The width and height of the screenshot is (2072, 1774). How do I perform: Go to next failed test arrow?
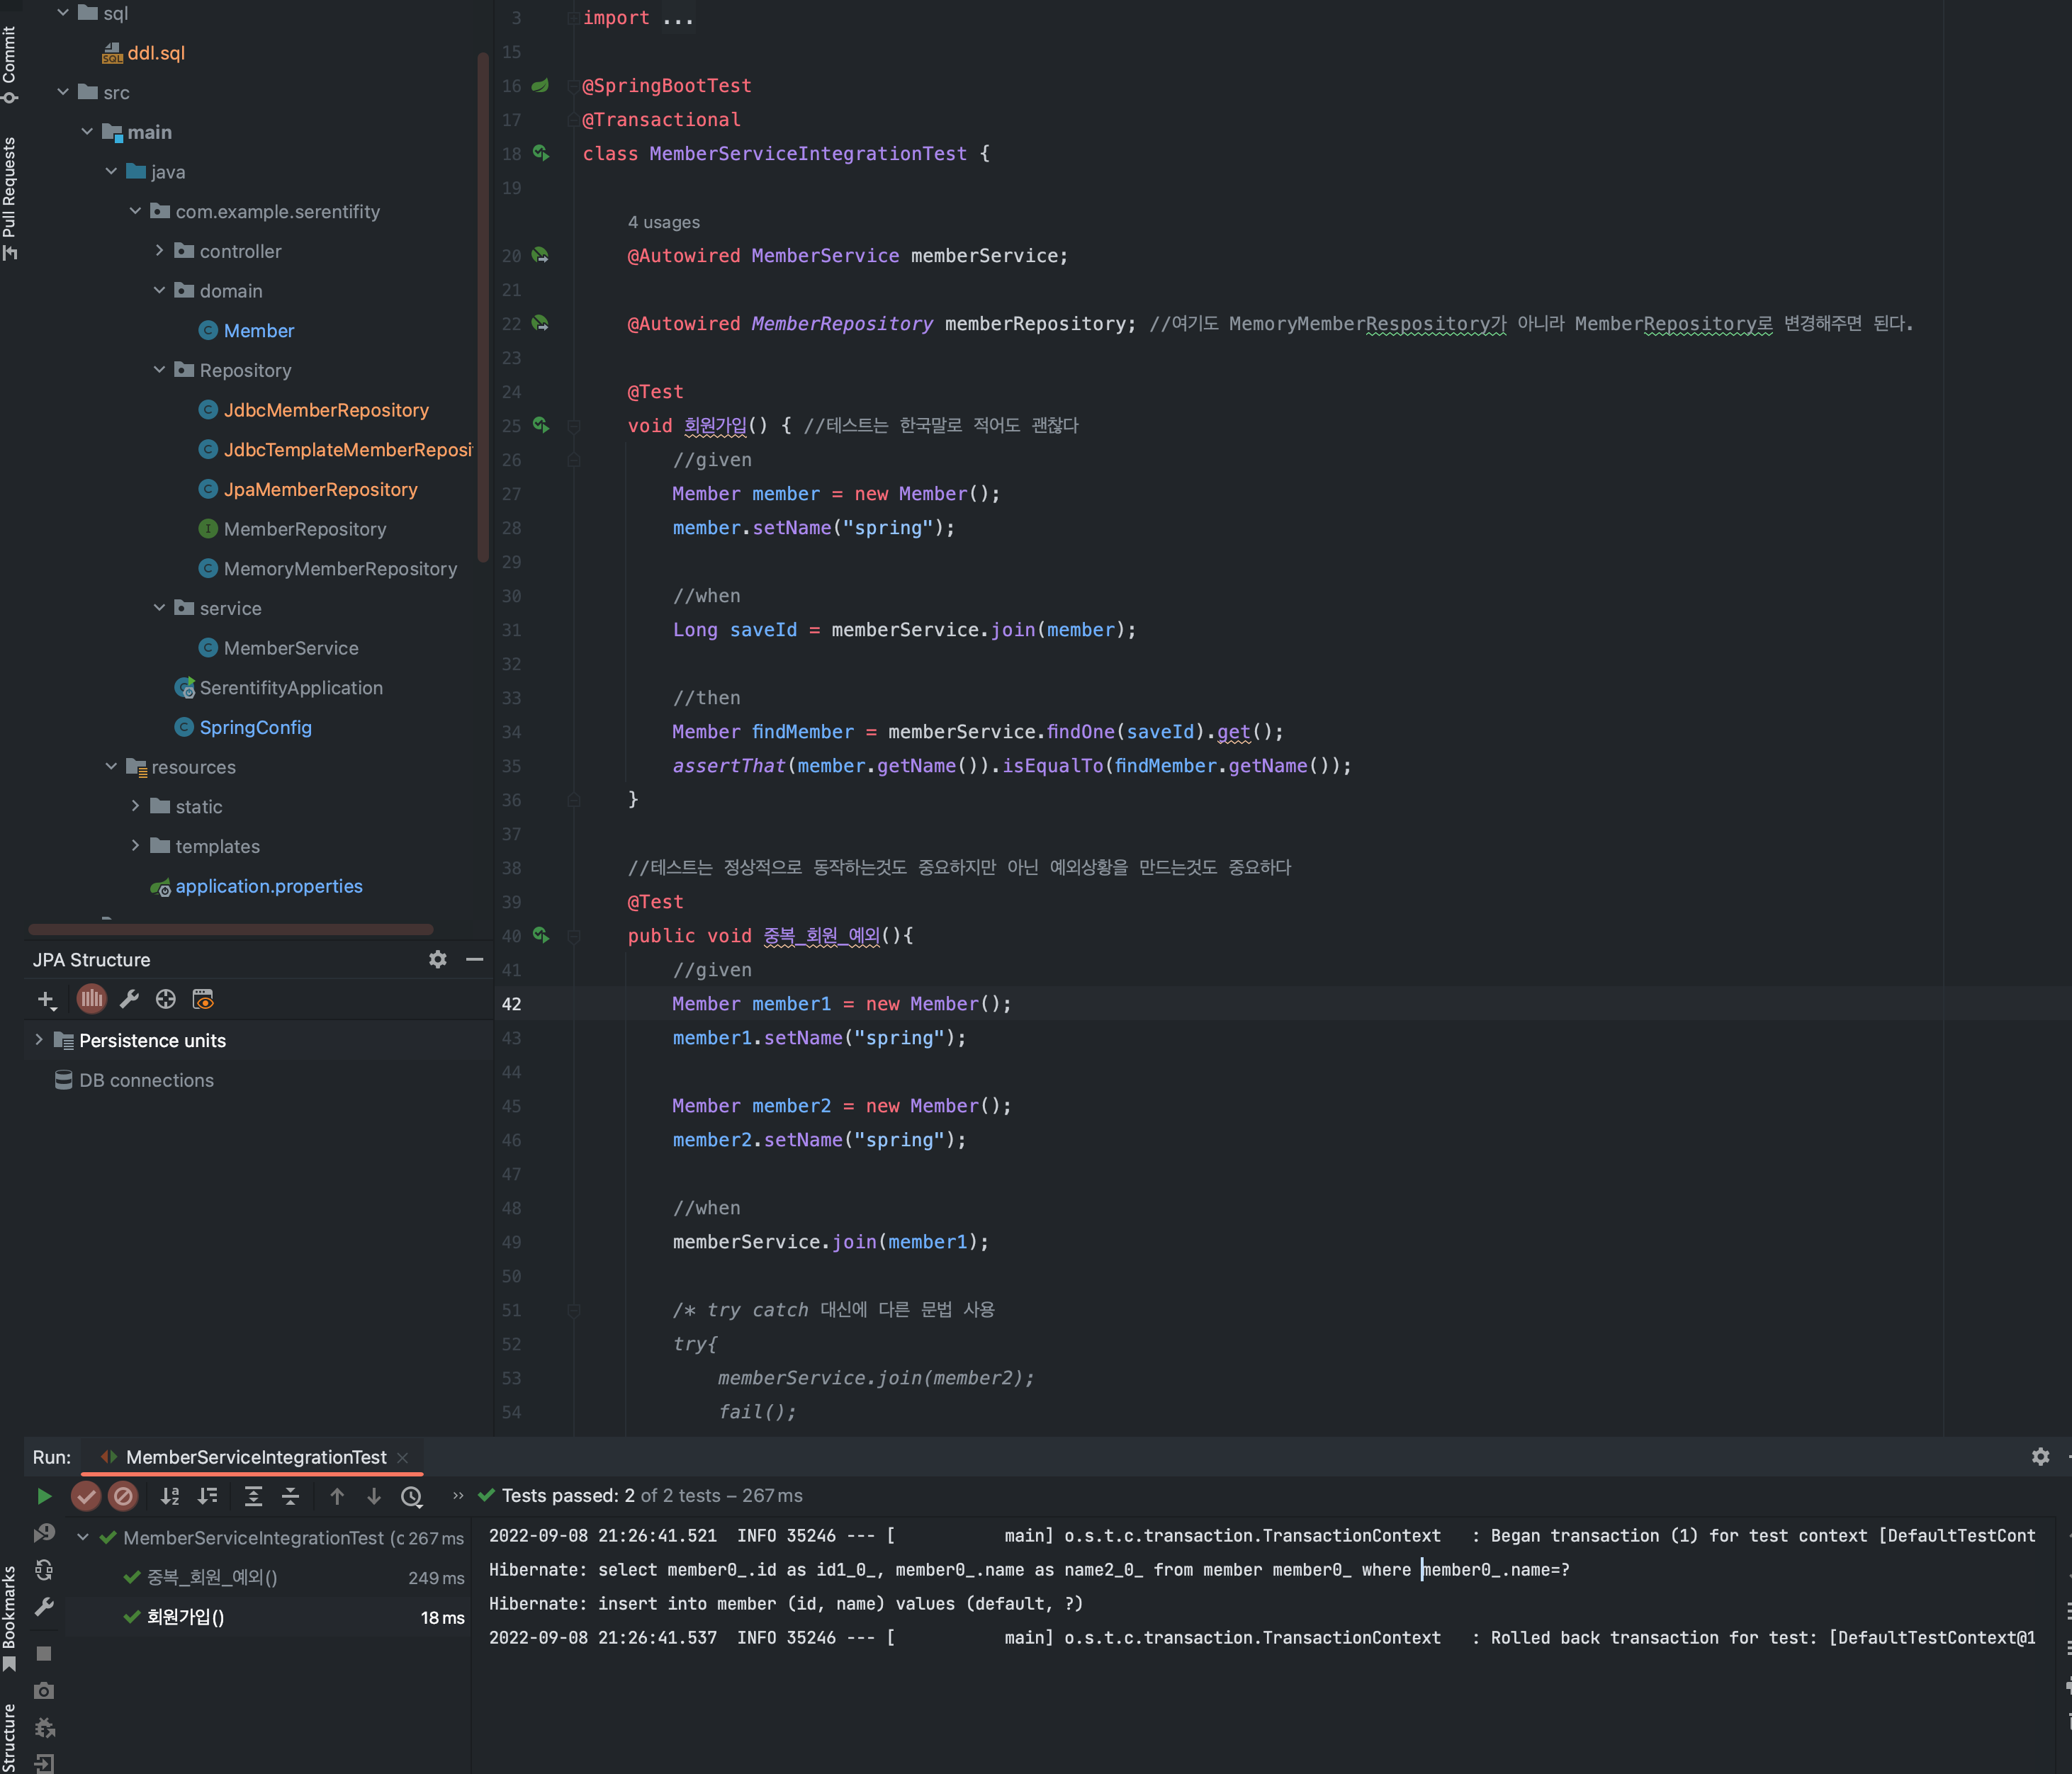(374, 1496)
